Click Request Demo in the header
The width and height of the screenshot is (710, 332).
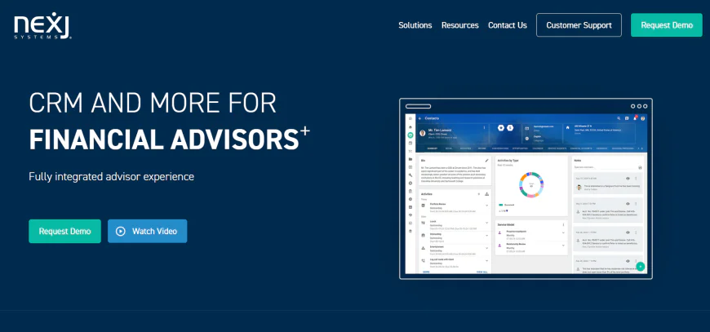[667, 24]
